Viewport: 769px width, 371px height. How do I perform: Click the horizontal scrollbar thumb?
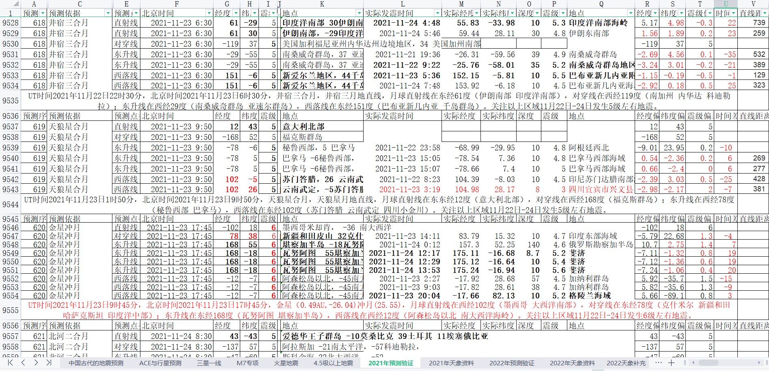[709, 363]
